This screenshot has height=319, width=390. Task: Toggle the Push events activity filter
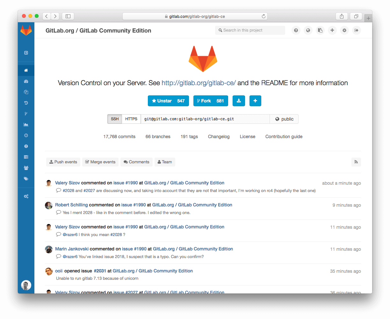63,162
